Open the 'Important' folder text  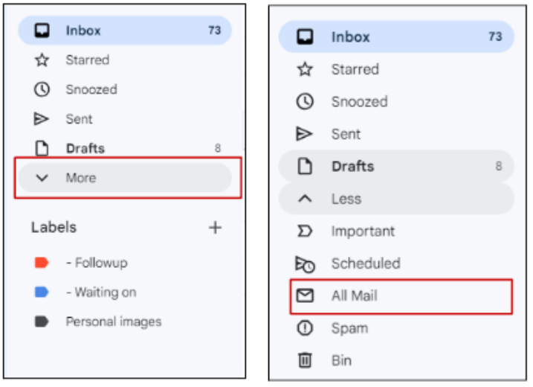(x=363, y=231)
